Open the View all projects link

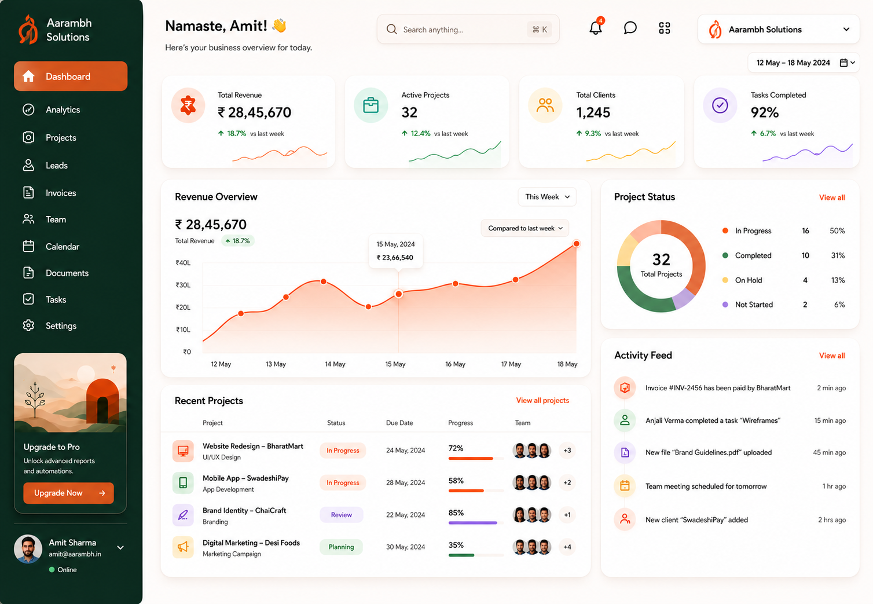coord(542,400)
